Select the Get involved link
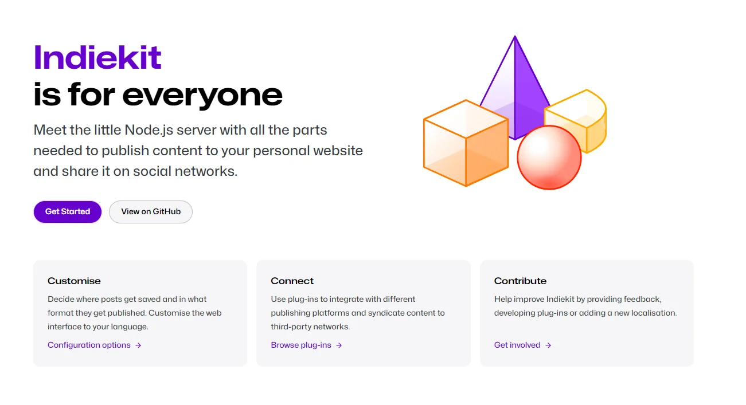The height and width of the screenshot is (405, 746). (517, 345)
